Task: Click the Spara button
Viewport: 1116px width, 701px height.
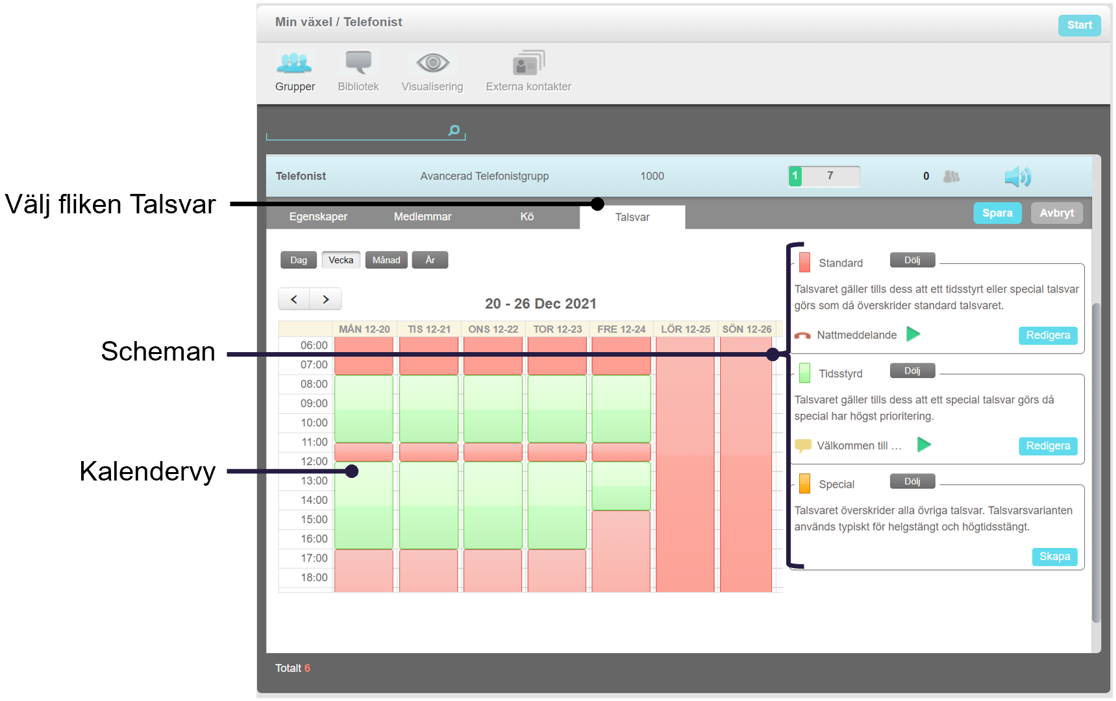Action: (997, 213)
